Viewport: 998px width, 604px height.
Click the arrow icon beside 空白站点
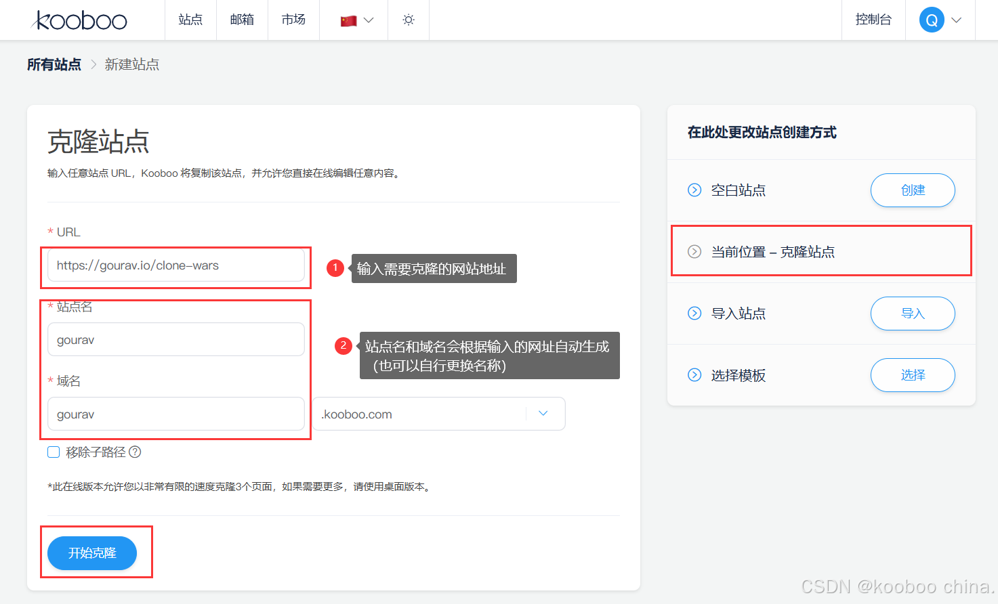[694, 190]
